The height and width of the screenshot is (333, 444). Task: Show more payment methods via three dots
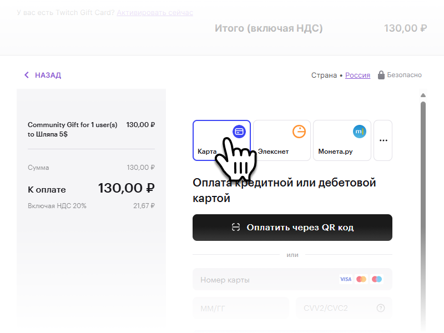point(383,140)
